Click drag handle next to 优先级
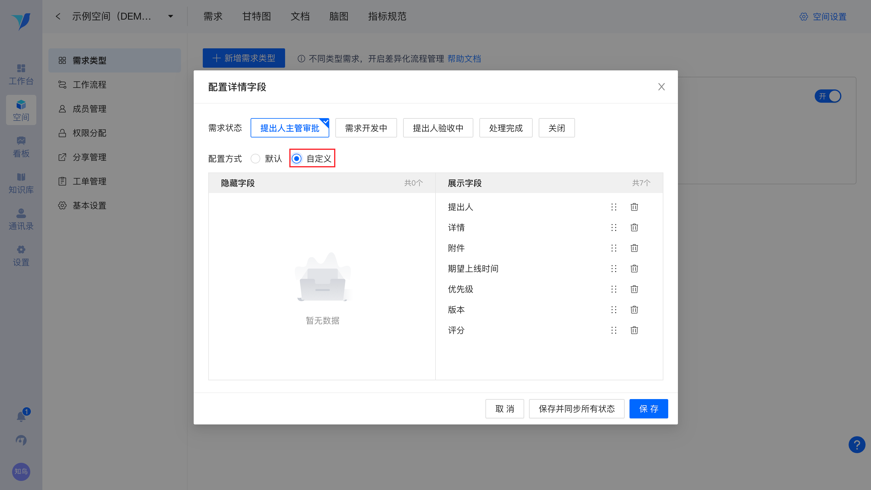 coord(614,289)
